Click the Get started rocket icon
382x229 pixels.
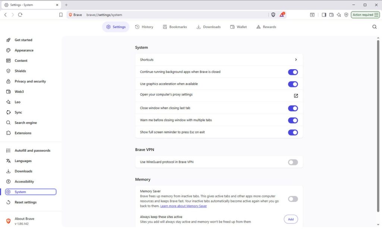click(x=8, y=40)
